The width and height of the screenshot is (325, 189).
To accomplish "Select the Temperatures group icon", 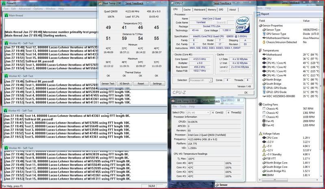I will point(260,51).
